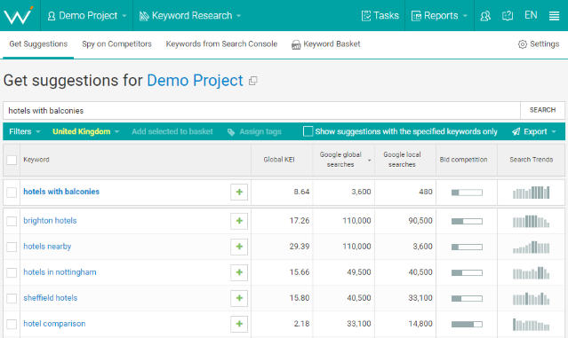Expand the Keyword Research dropdown
568x338 pixels.
(x=190, y=16)
